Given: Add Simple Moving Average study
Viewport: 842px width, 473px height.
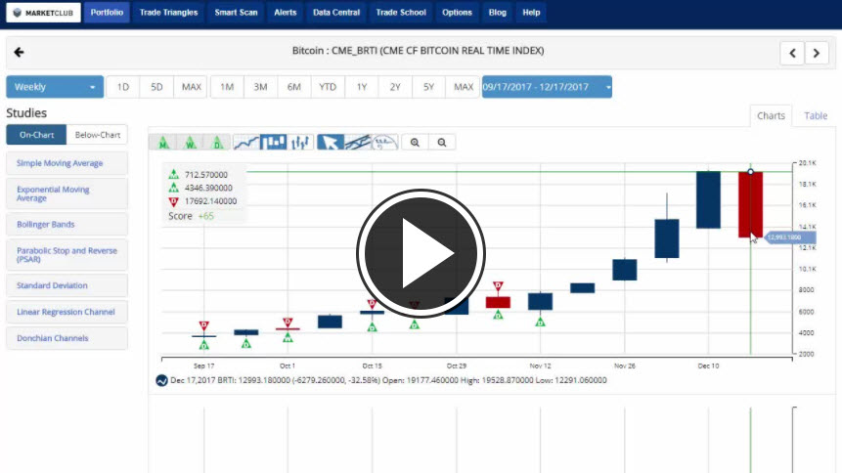Looking at the screenshot, I should (x=67, y=163).
